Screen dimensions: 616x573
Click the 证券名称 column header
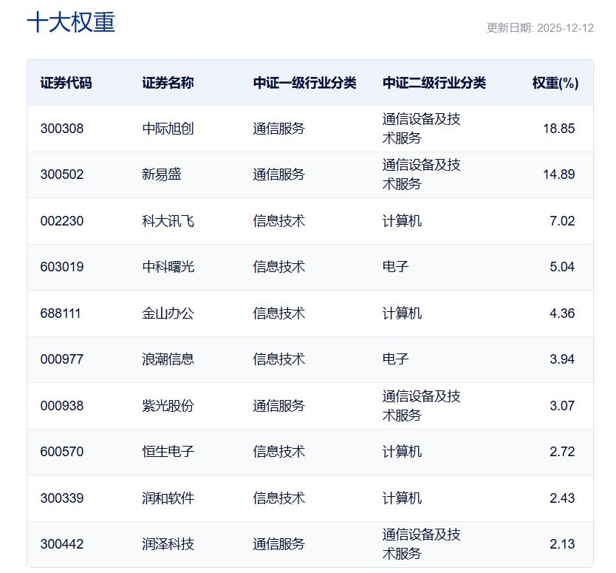coord(168,83)
